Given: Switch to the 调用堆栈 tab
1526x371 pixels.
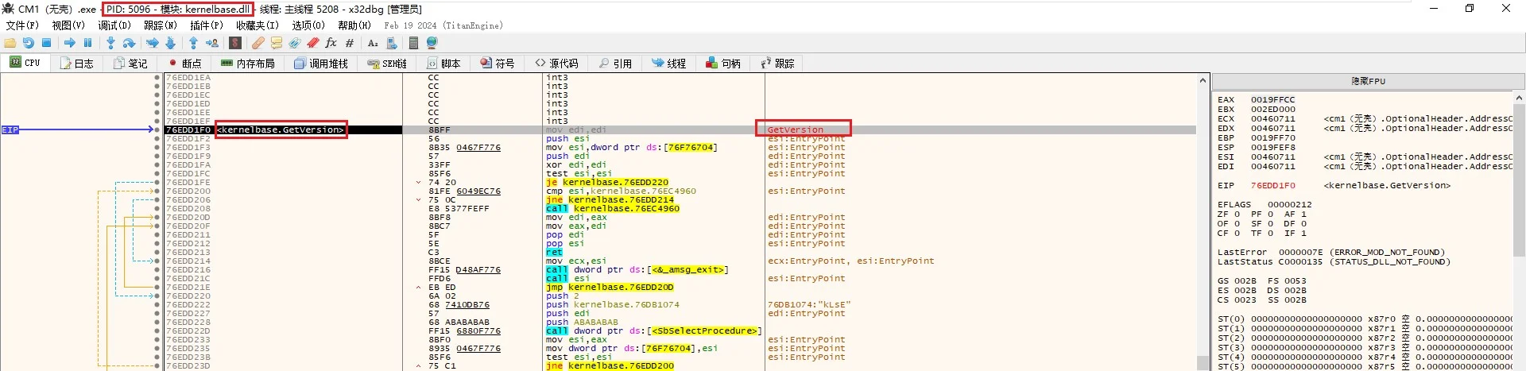Looking at the screenshot, I should (x=321, y=64).
